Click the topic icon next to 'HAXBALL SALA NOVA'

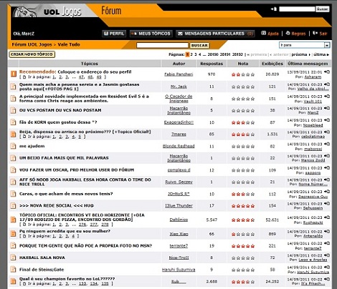pyautogui.click(x=13, y=258)
